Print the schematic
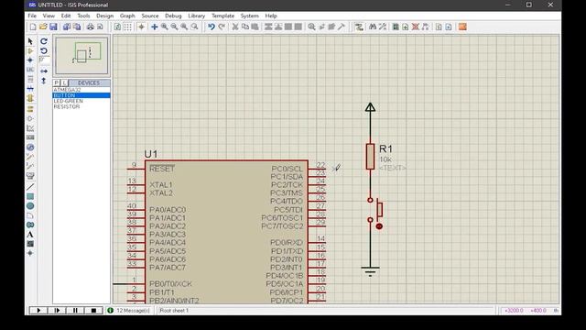Screen dimensions: 586x330 [91, 27]
